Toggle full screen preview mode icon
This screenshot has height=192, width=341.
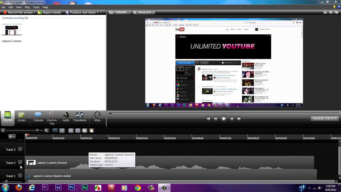coord(331,12)
